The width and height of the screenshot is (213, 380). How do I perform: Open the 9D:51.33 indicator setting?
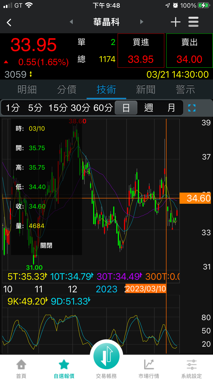pos(71,301)
